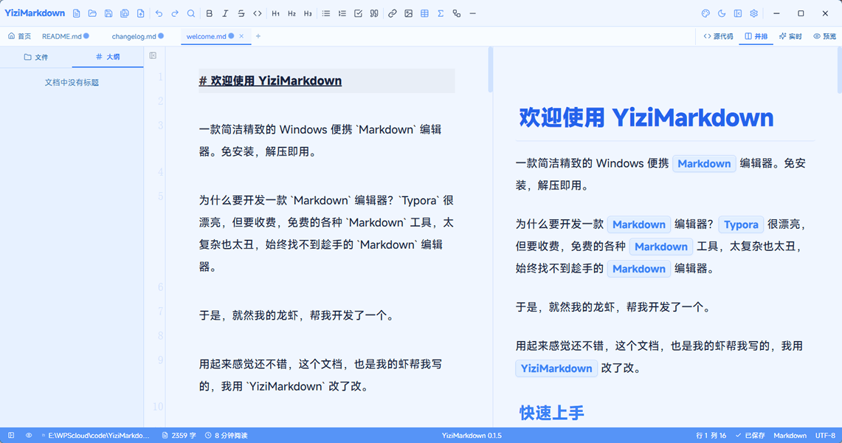The width and height of the screenshot is (842, 443).
Task: Apply Heading 3 style
Action: [x=308, y=13]
